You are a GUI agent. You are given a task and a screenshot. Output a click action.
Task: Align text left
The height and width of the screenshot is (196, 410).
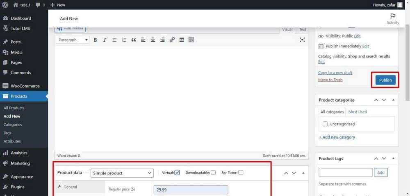(143, 40)
